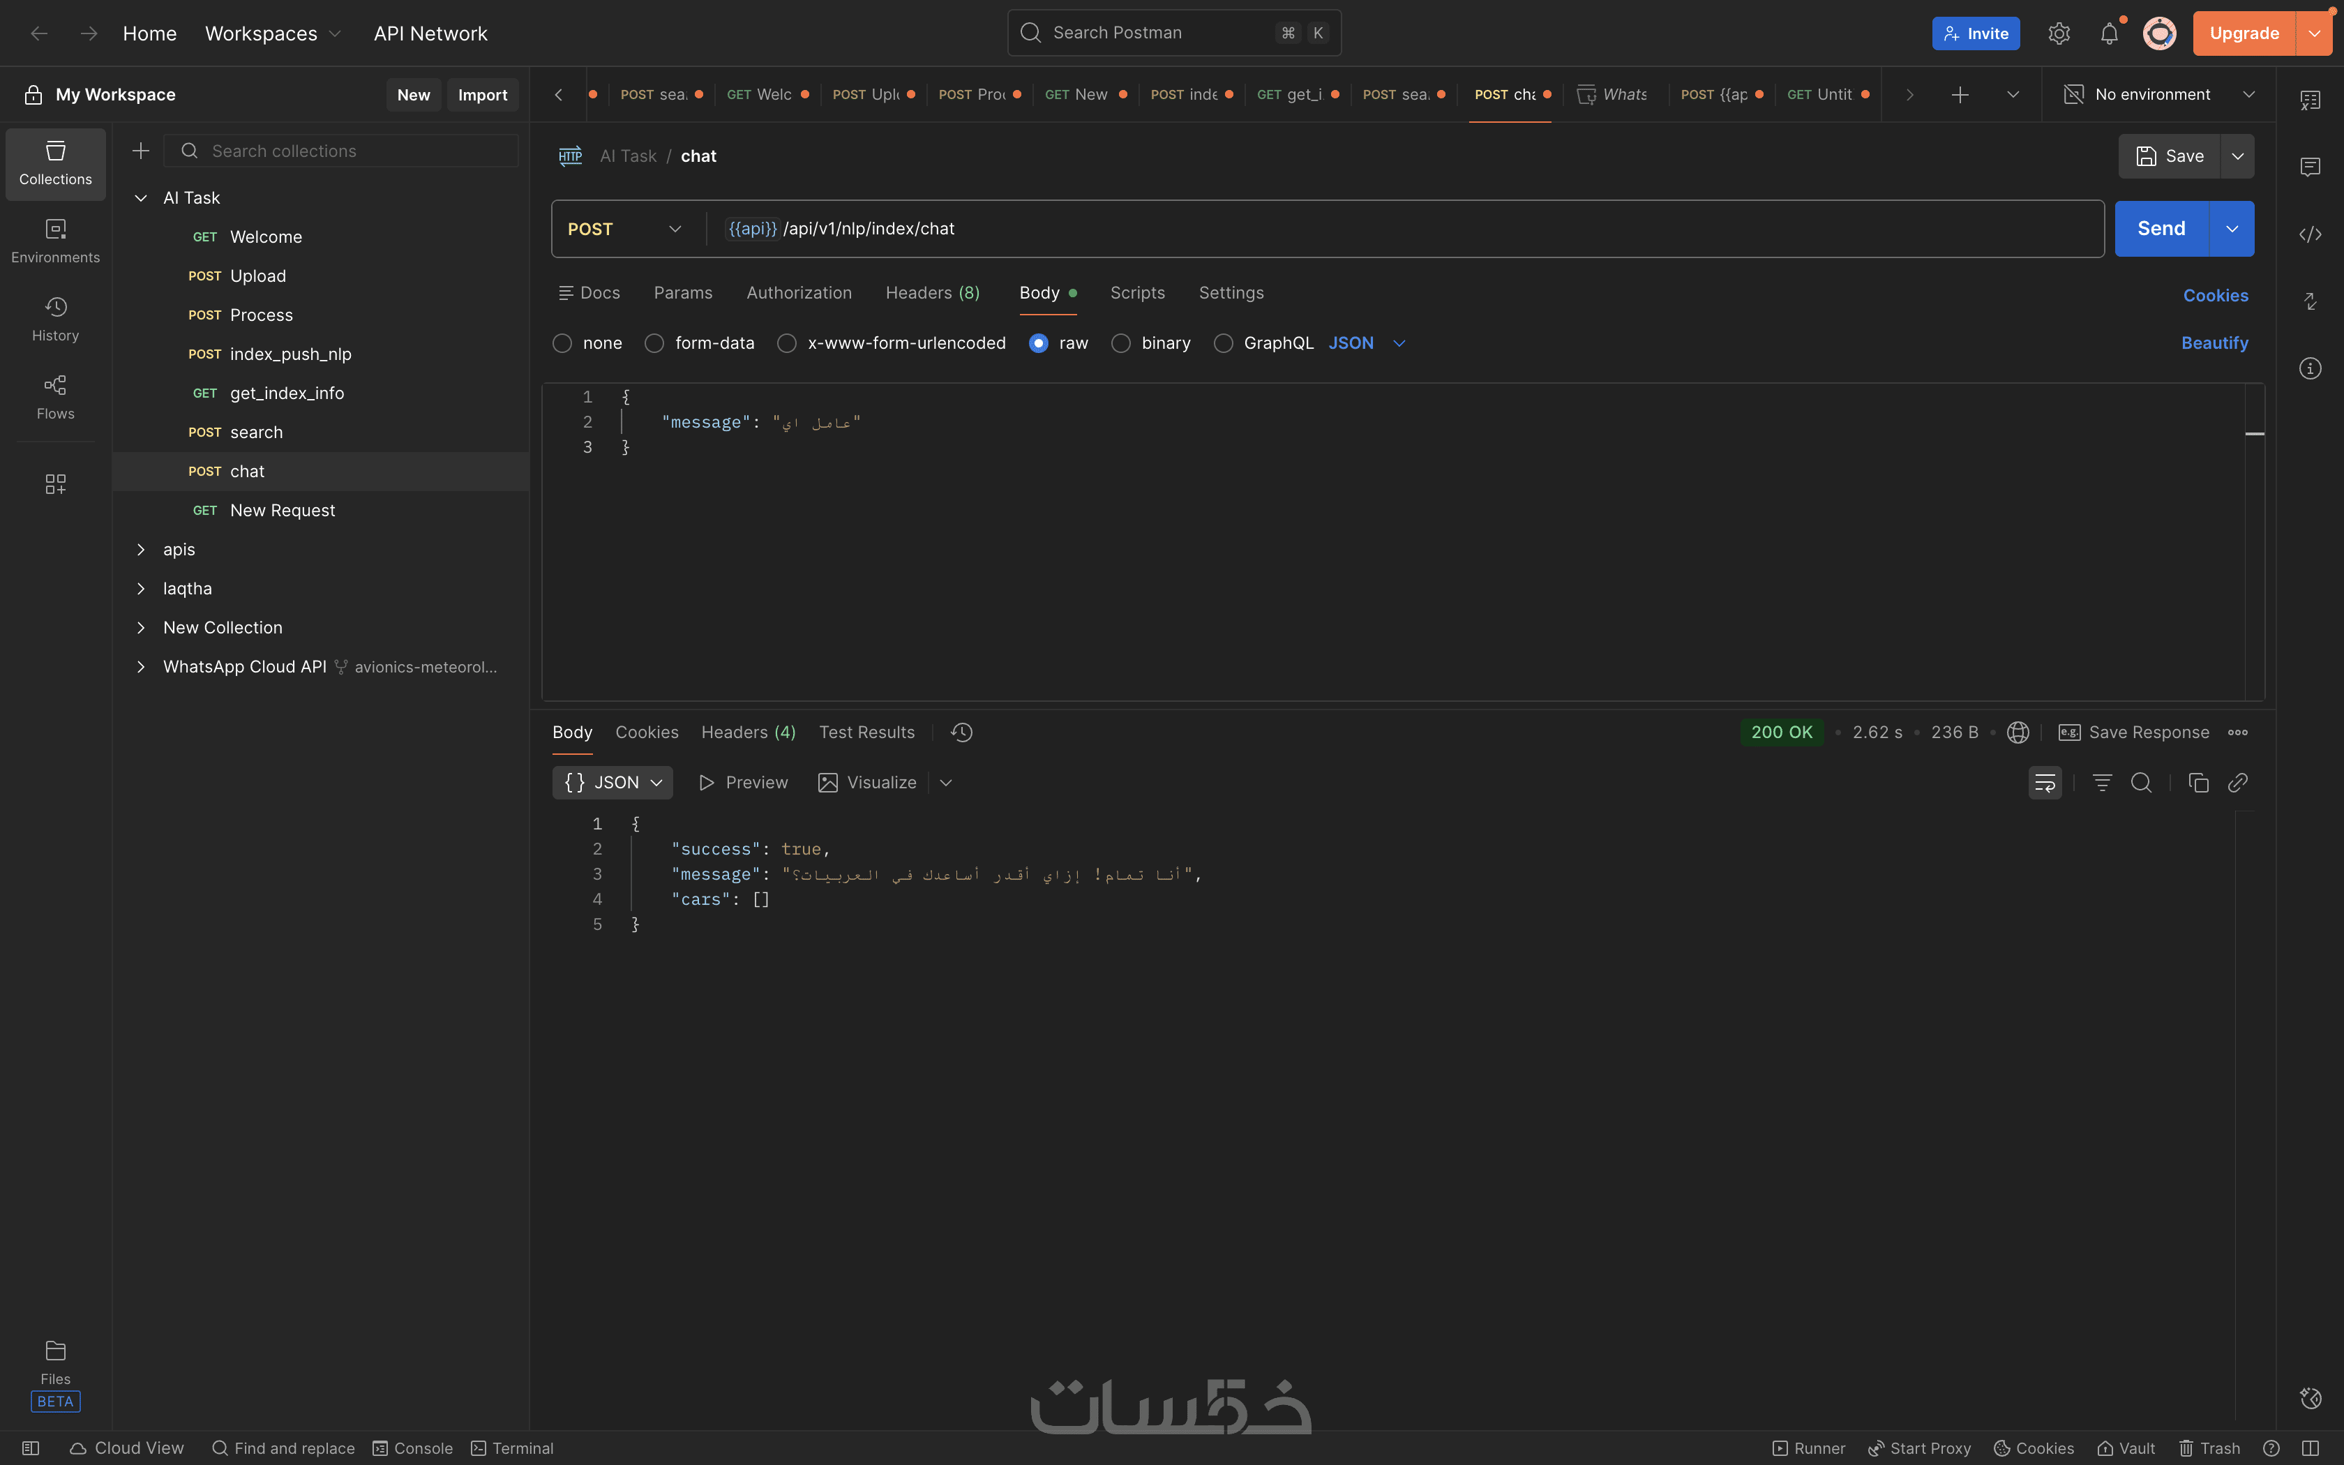Switch to the Scripts tab

(x=1137, y=292)
